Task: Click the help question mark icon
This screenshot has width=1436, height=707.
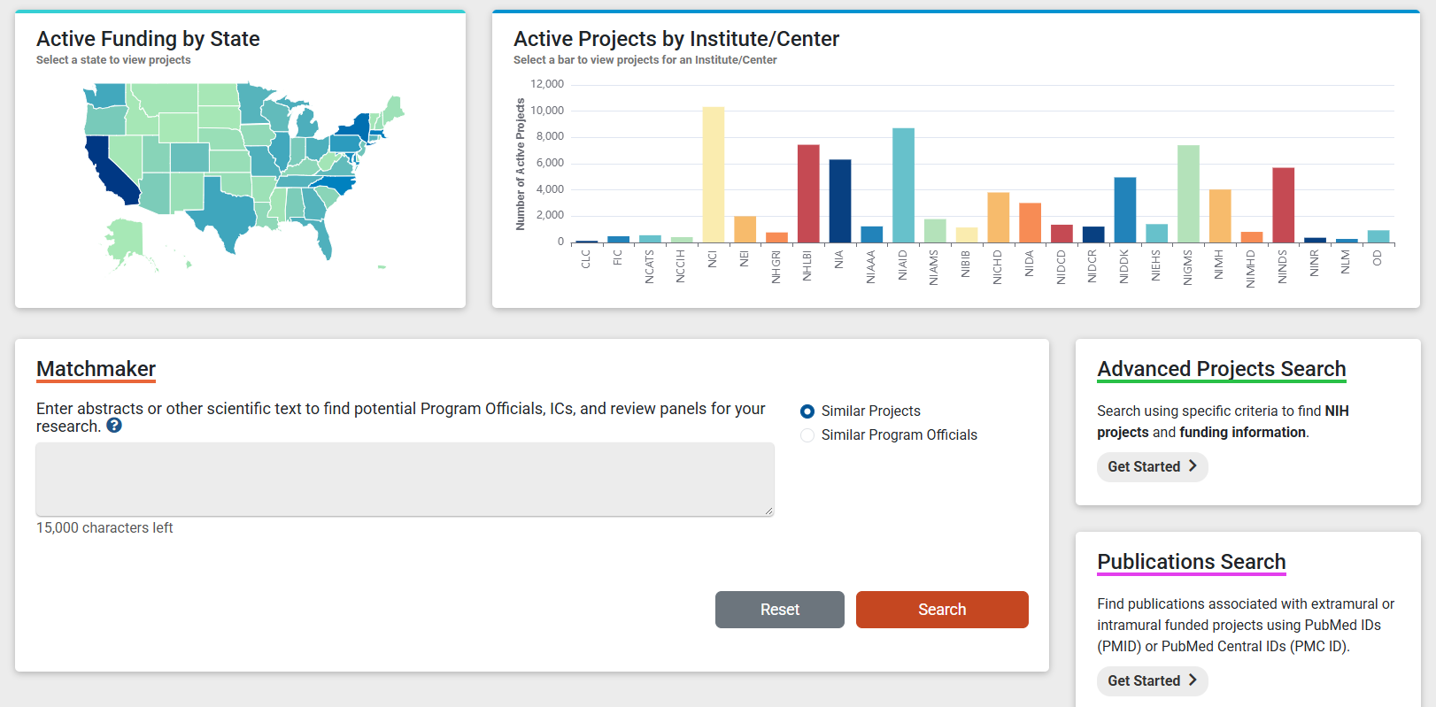Action: pyautogui.click(x=114, y=426)
